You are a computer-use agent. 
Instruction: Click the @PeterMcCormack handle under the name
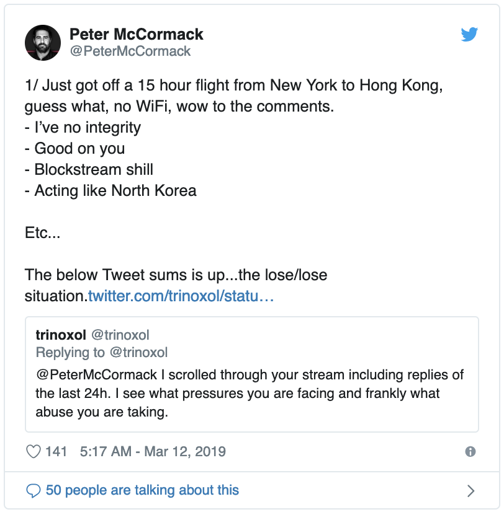130,51
